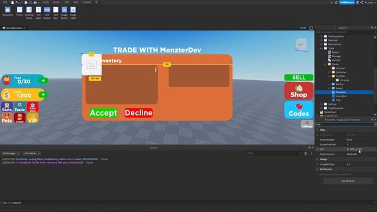
Task: Insert an Image Button element
Action: pyautogui.click(x=64, y=12)
